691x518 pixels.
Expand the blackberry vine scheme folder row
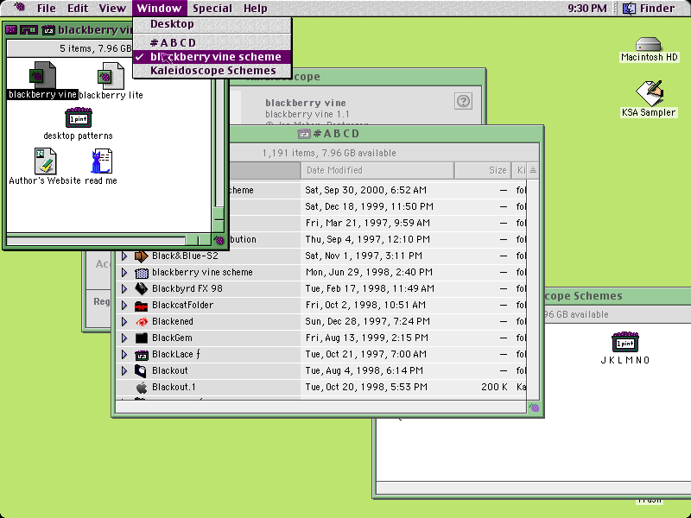click(124, 272)
